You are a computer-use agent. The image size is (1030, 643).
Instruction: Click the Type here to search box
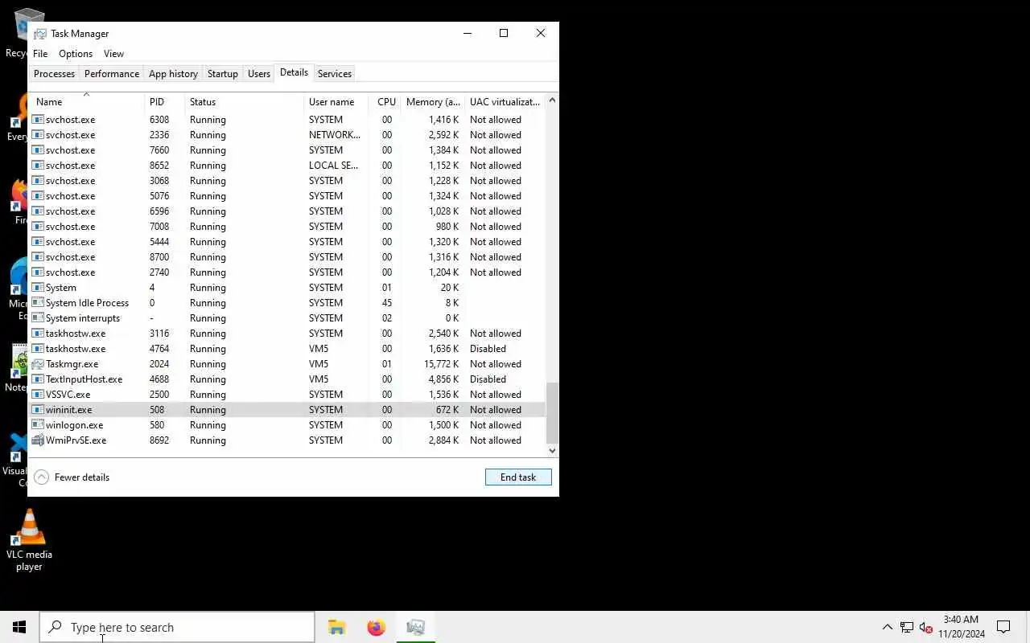tap(177, 627)
